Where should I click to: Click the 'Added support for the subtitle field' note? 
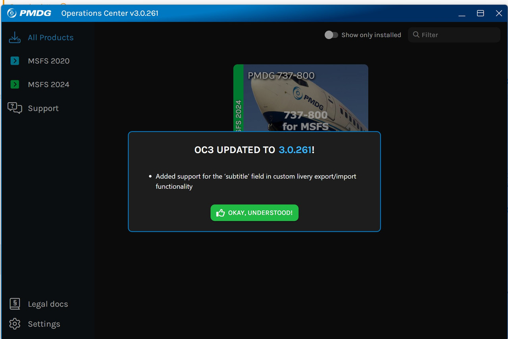(256, 181)
